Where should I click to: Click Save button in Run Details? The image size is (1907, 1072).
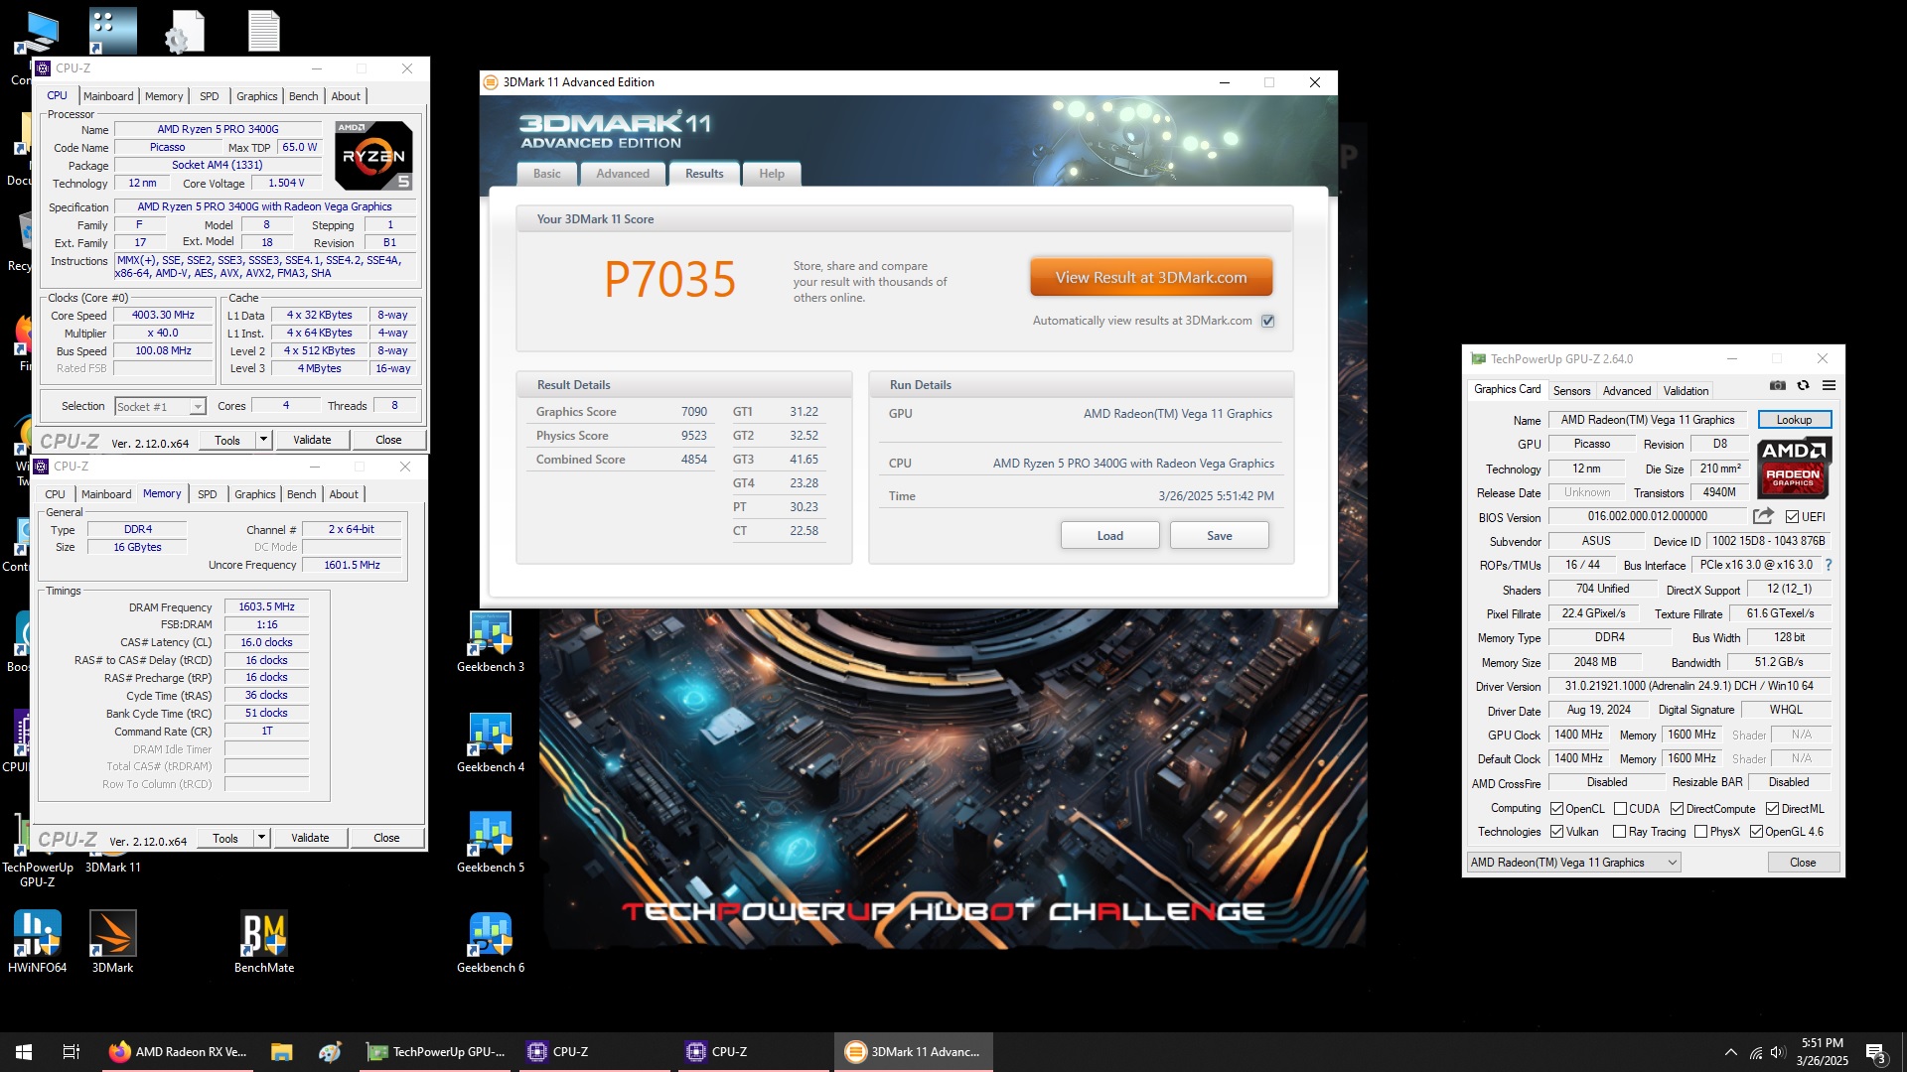click(x=1219, y=536)
